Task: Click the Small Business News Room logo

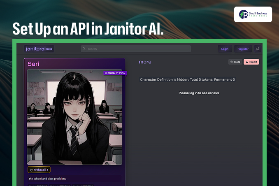Action: [x=253, y=14]
